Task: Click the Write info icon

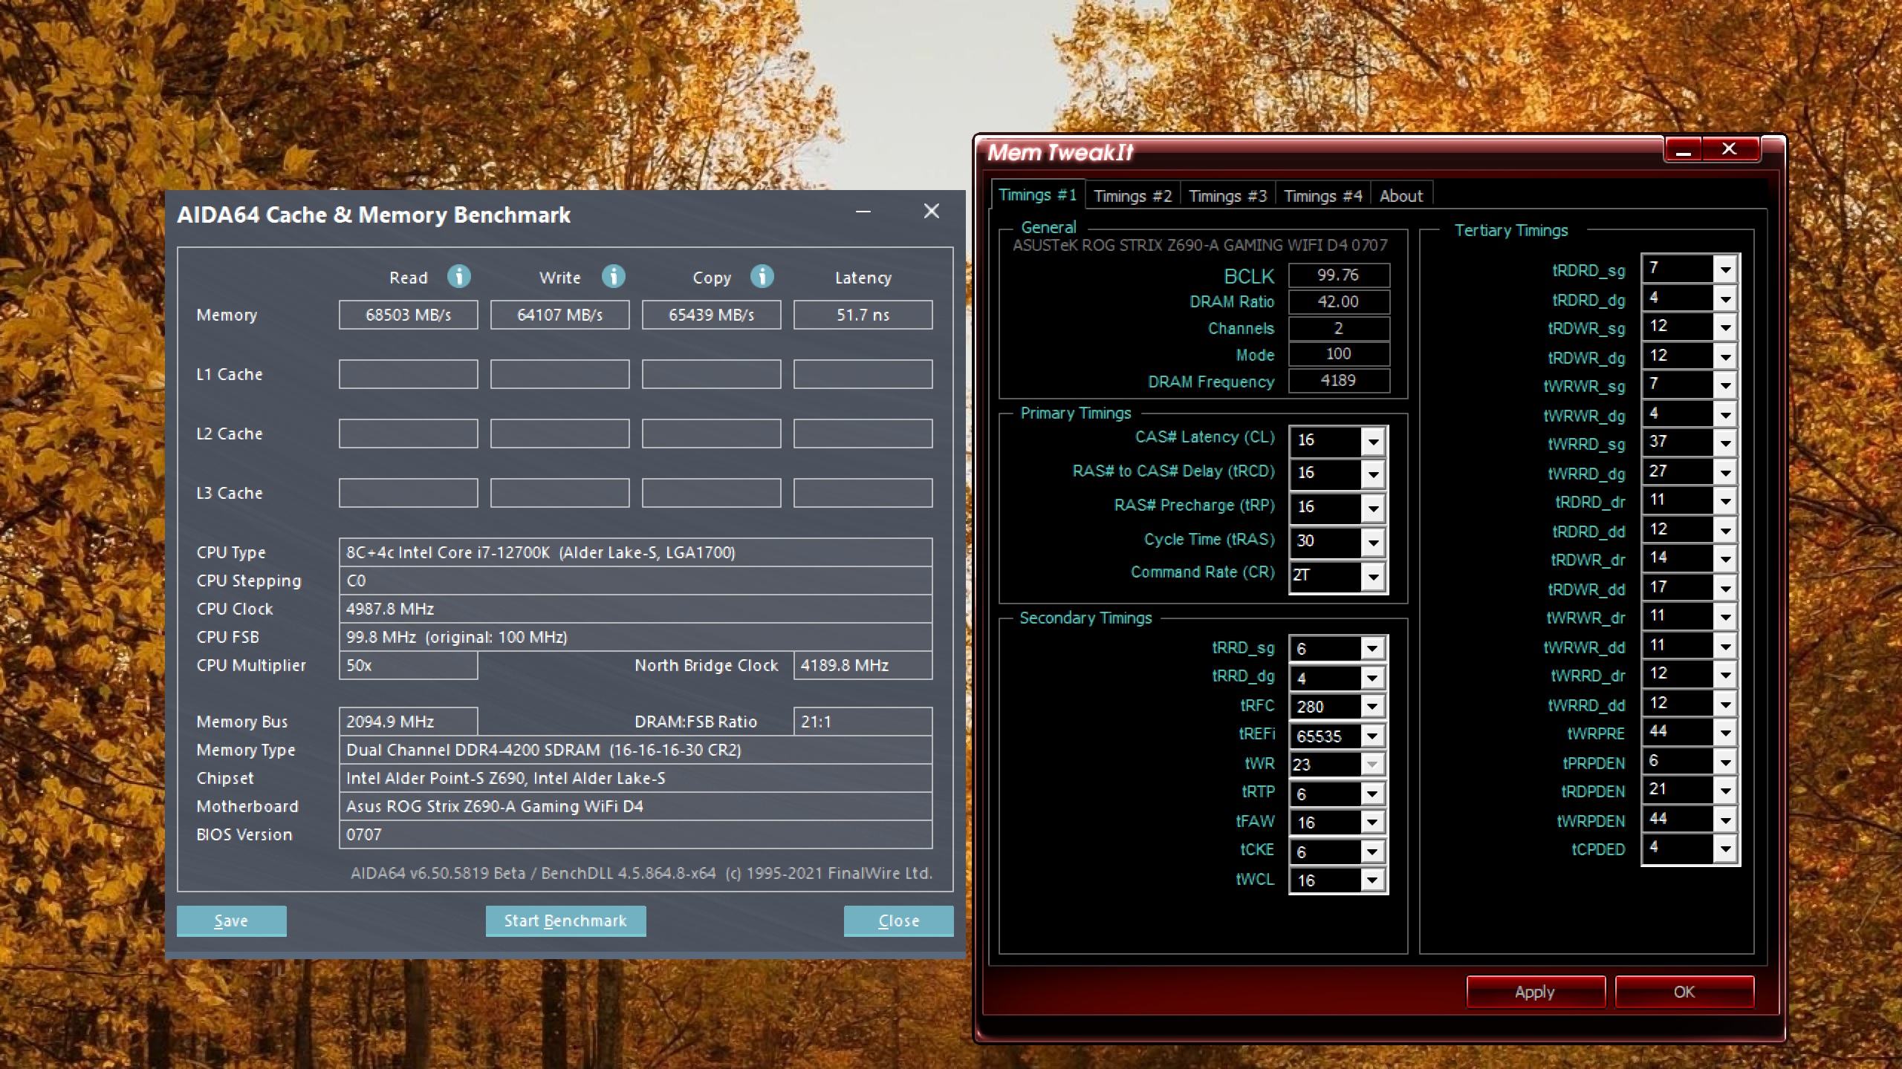Action: [x=613, y=277]
